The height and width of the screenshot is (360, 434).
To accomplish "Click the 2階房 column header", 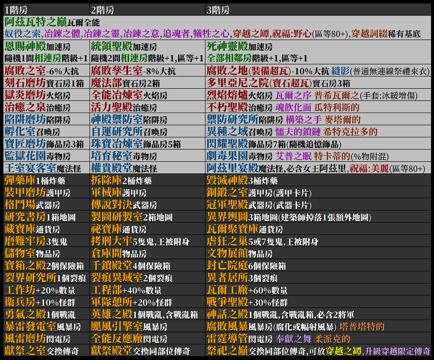I will point(148,10).
